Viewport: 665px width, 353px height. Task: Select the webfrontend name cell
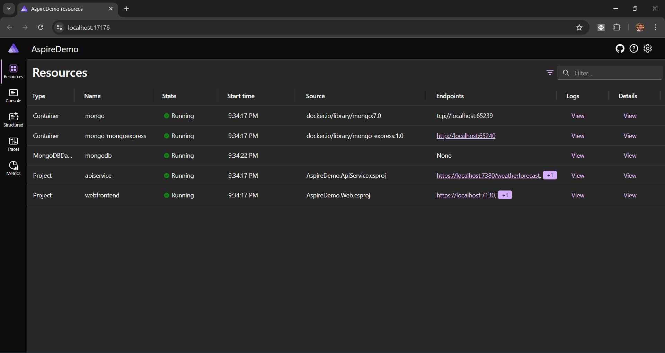102,195
